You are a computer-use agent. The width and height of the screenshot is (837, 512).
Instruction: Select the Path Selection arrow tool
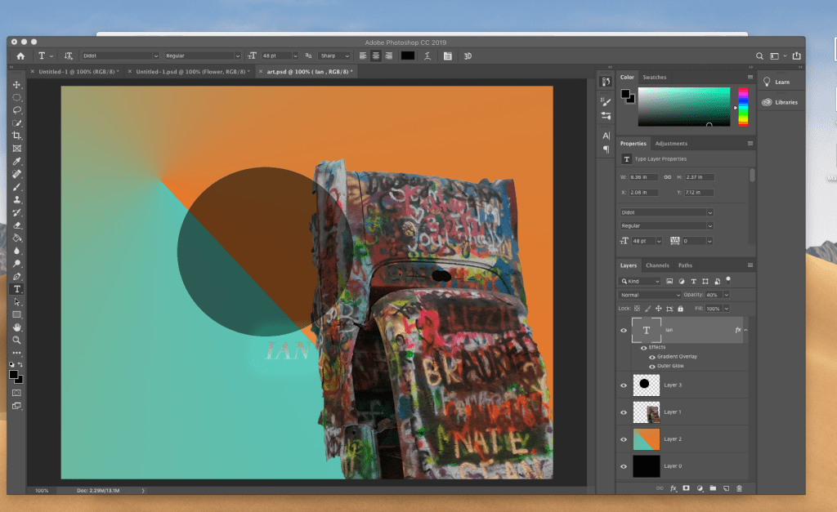point(16,302)
